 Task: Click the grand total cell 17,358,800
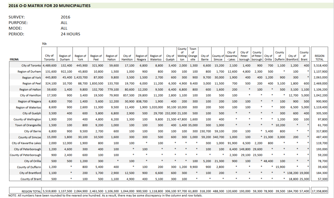point(319,191)
